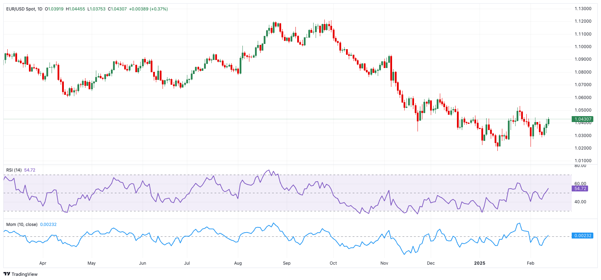
Task: Click the Oct label on the time axis
Action: [x=333, y=263]
